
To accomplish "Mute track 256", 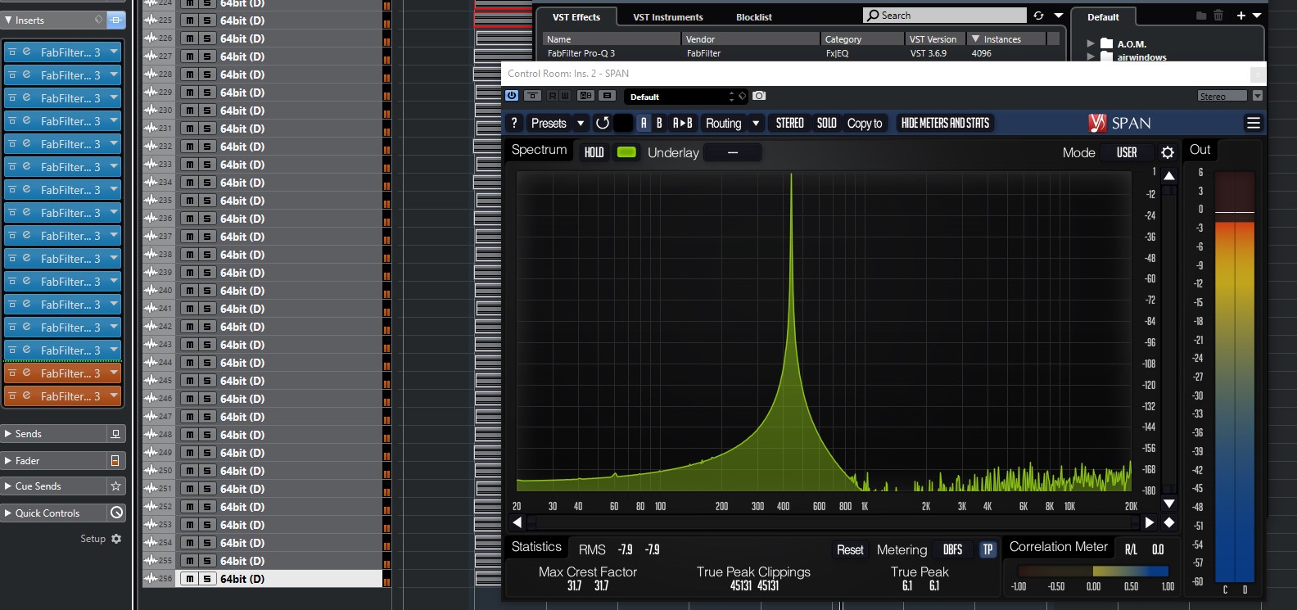I will (190, 579).
